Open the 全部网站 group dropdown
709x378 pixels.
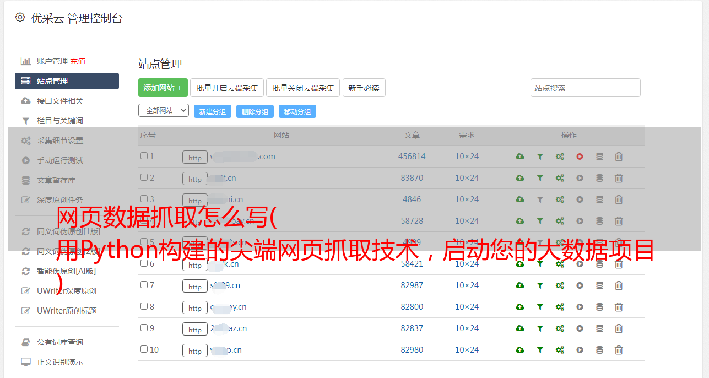coord(164,110)
